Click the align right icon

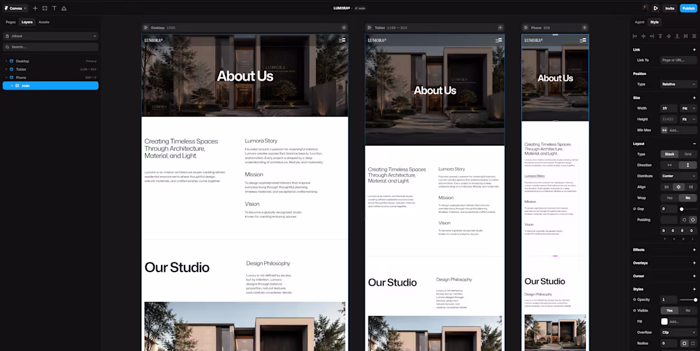point(652,36)
